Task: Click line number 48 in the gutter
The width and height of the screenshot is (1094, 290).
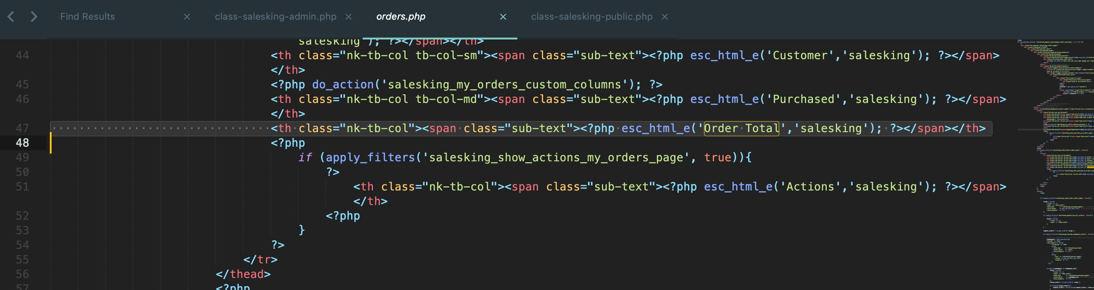Action: pos(22,143)
